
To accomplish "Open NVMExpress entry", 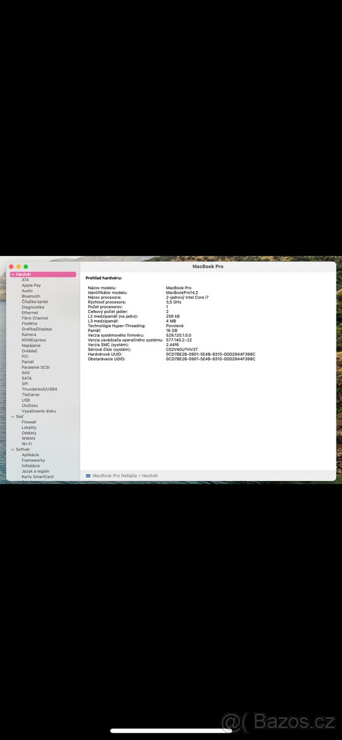I will click(34, 340).
